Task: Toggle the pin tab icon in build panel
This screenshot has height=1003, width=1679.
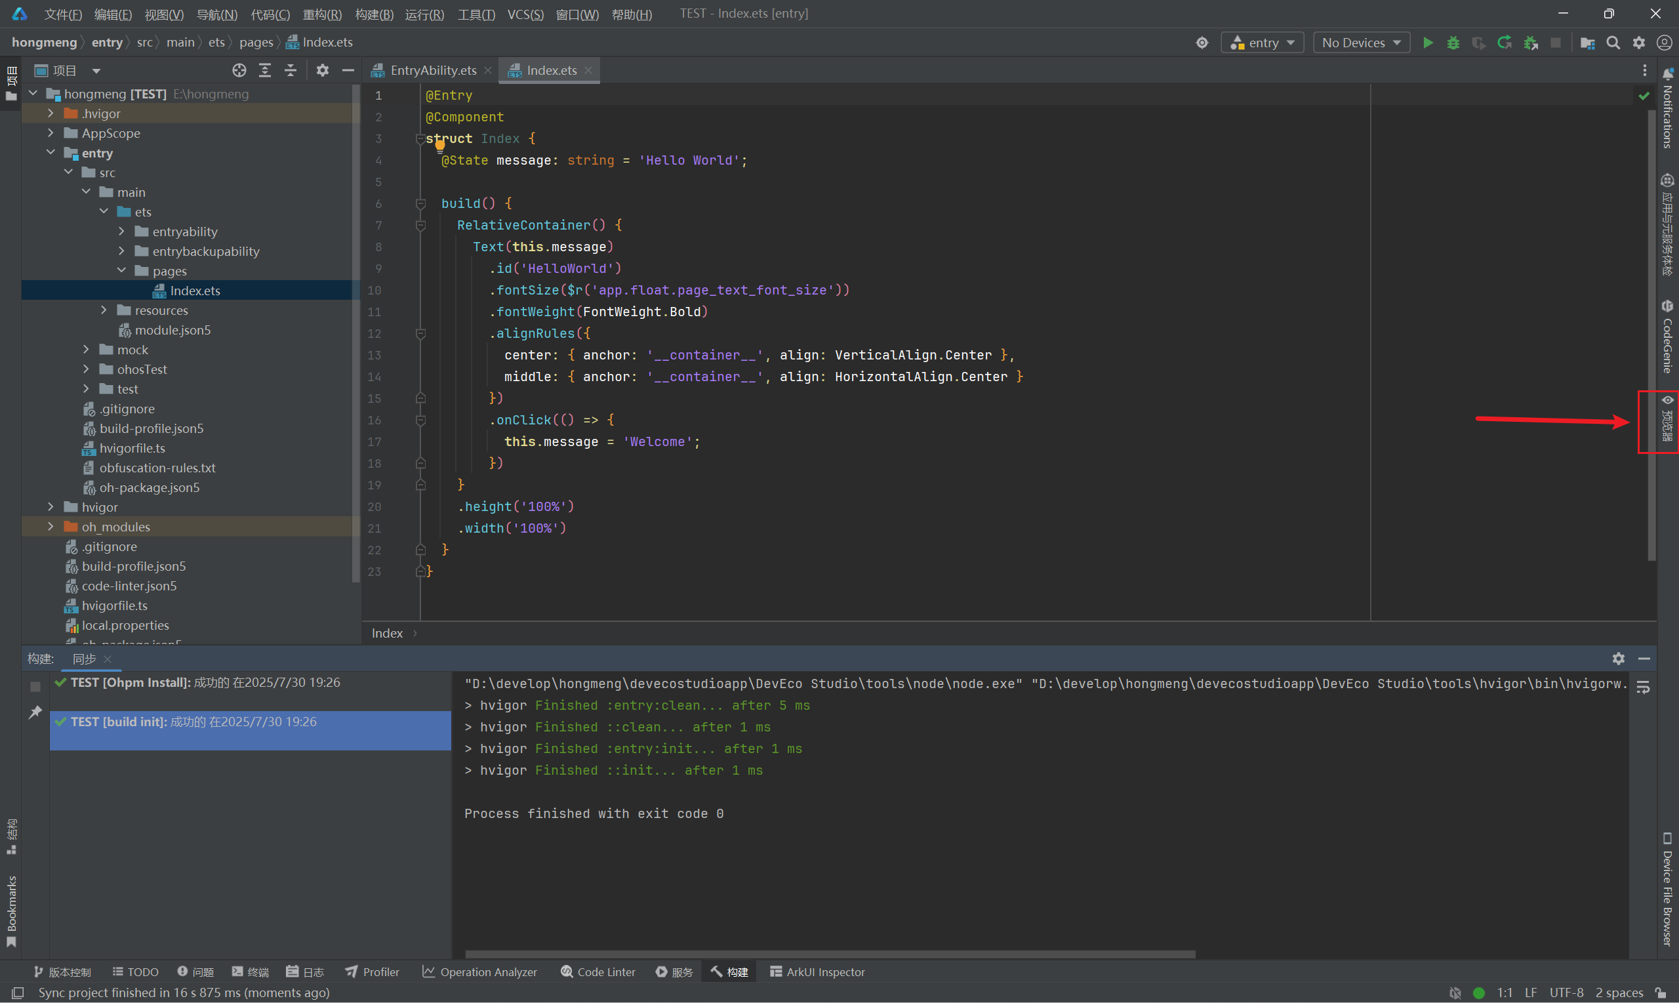Action: point(35,712)
